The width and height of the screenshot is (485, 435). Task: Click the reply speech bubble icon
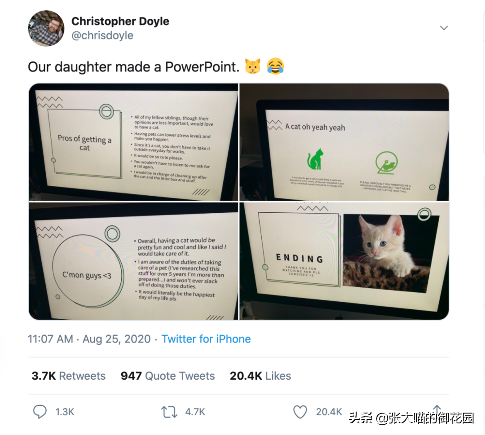click(40, 412)
